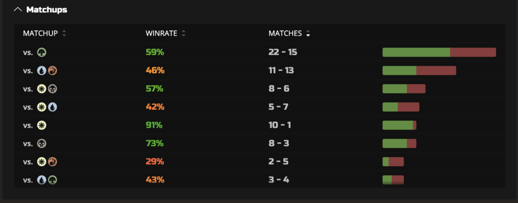Click the blue mana icon in white-blue matchup

[x=53, y=107]
